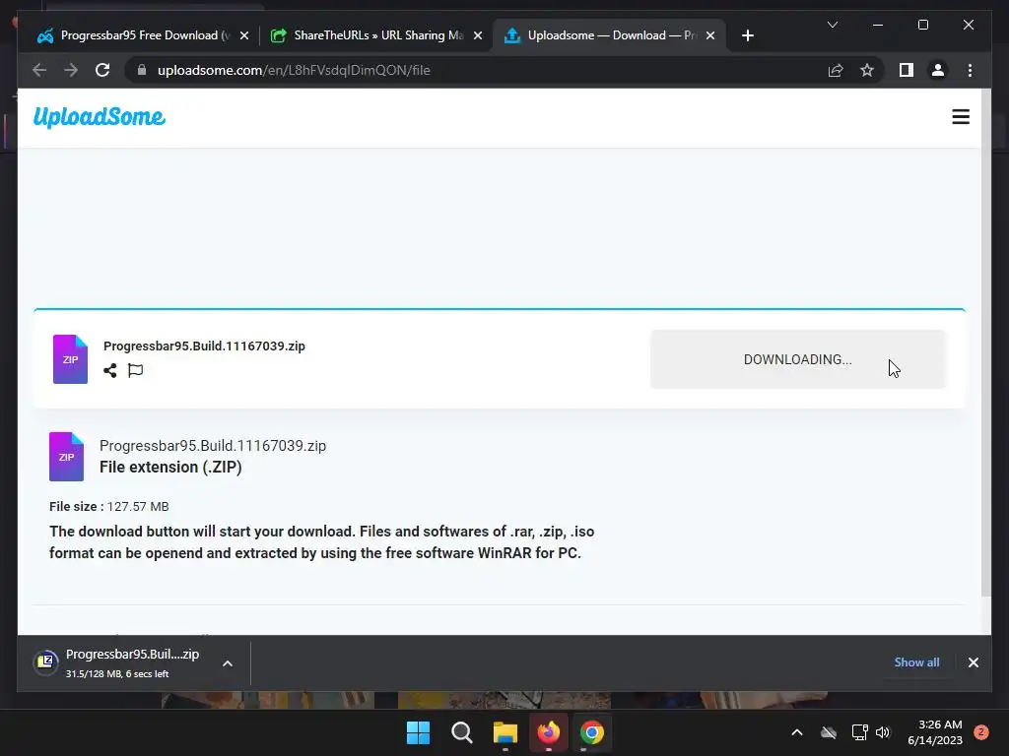The width and height of the screenshot is (1009, 756).
Task: Close the Uploadsome tab
Action: point(710,36)
